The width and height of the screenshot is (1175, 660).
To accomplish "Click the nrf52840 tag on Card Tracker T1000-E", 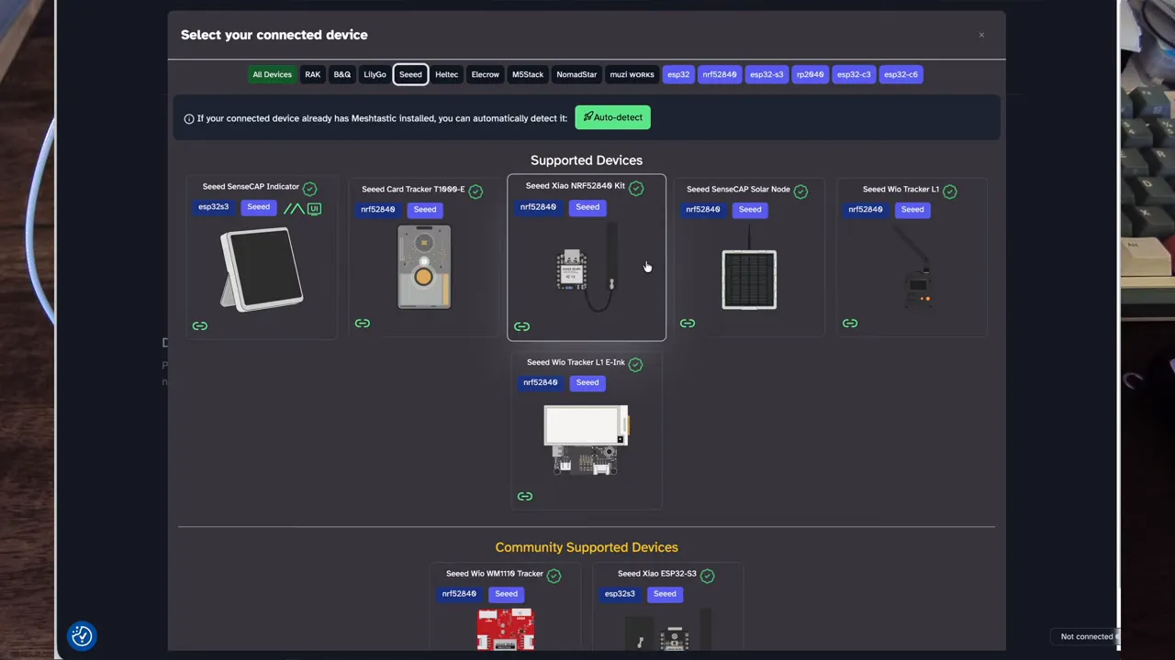I will (378, 210).
